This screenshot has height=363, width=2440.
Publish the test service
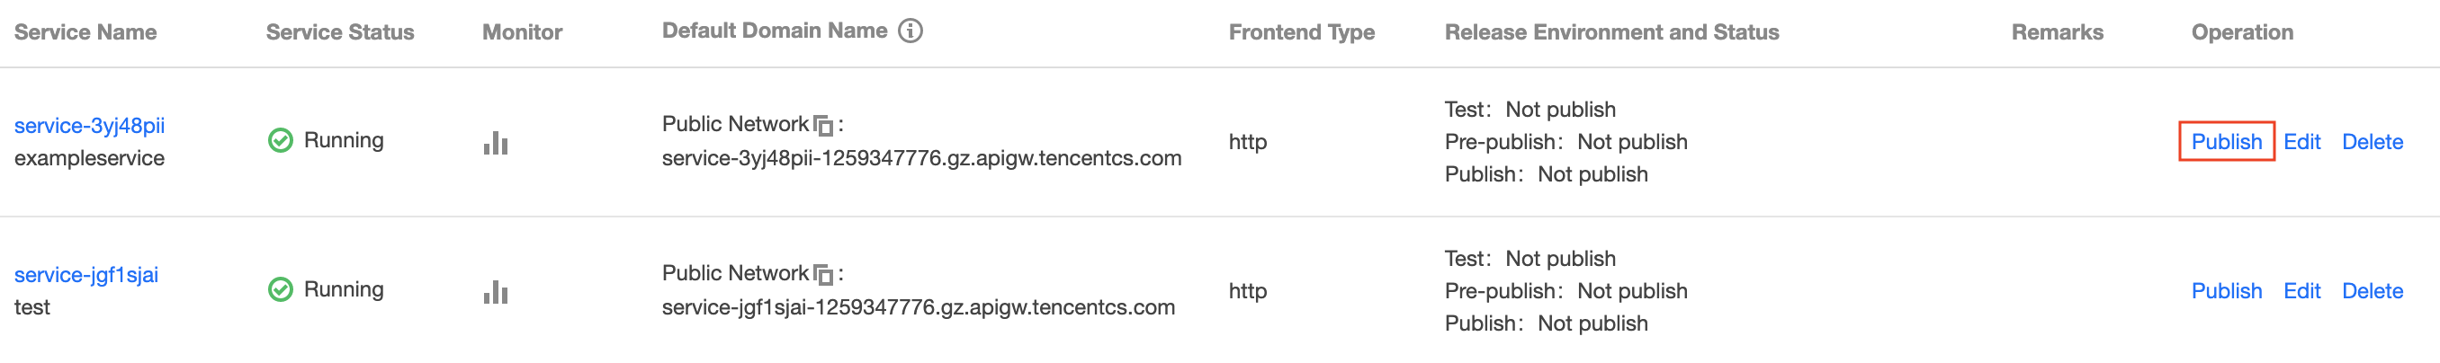pyautogui.click(x=2226, y=291)
